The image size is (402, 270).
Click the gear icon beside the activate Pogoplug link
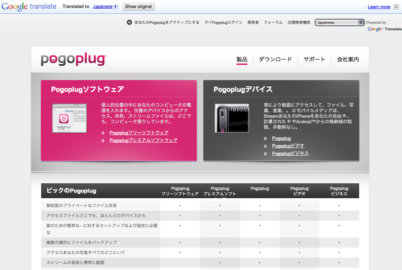coord(130,22)
